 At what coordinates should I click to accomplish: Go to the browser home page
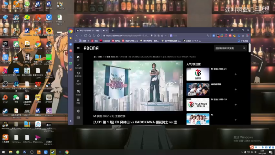(x=90, y=35)
